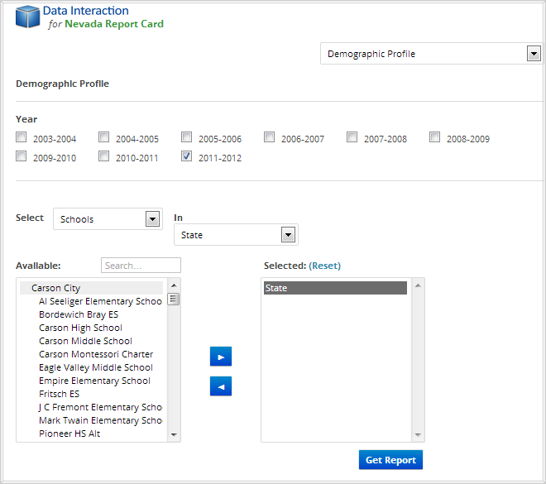The height and width of the screenshot is (484, 546).
Task: Click Available list scroll up arrow
Action: tap(174, 285)
